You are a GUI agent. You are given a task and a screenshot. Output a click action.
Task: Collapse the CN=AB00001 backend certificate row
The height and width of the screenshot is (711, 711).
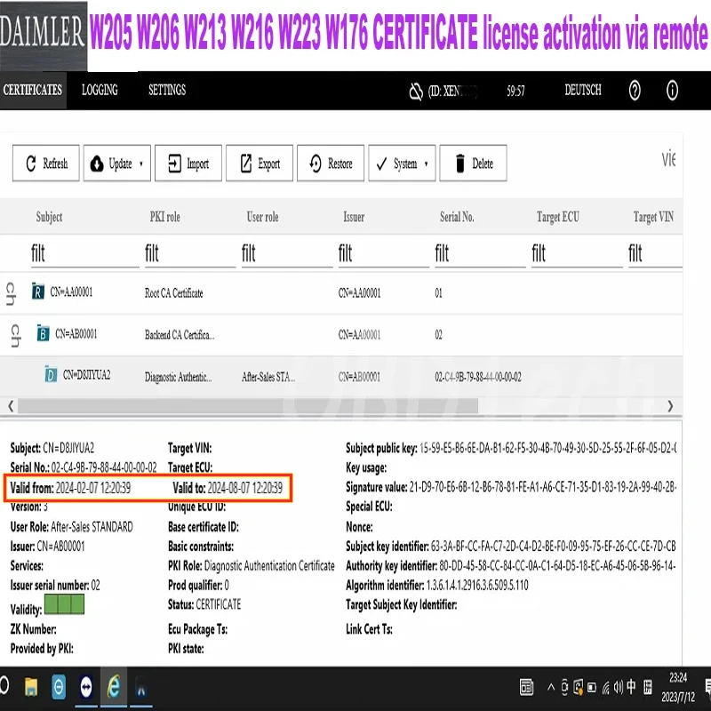tap(16, 336)
